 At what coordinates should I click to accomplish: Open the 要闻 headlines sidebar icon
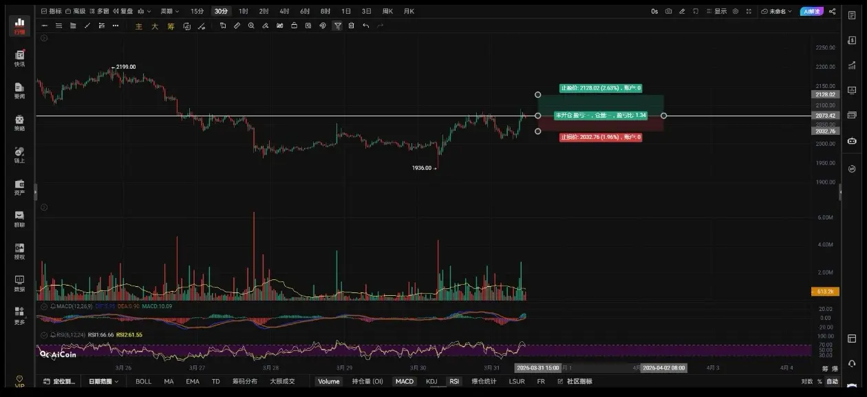(x=19, y=91)
